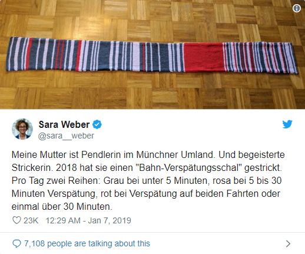Open the scarf photo in full view
The width and height of the screenshot is (305, 254).
(x=152, y=54)
